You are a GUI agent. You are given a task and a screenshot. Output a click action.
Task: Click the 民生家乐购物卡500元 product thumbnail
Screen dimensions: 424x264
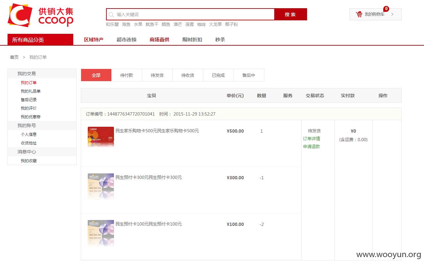pos(101,137)
